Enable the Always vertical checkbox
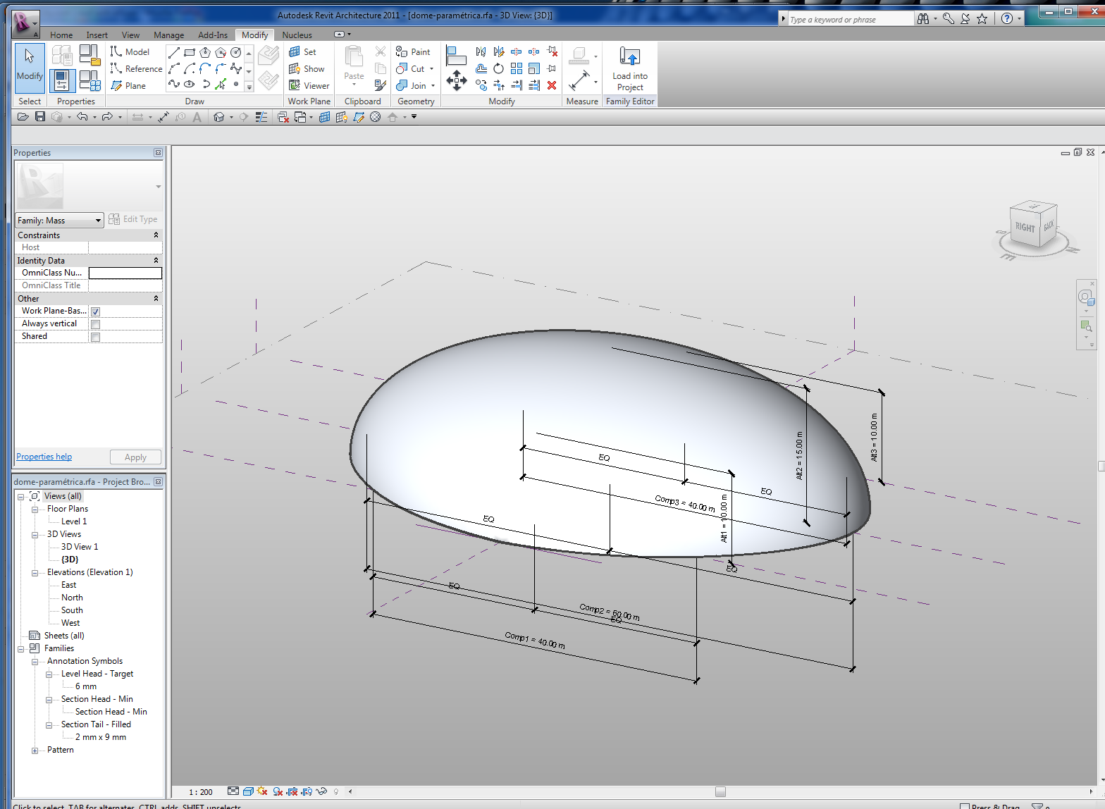 [96, 324]
